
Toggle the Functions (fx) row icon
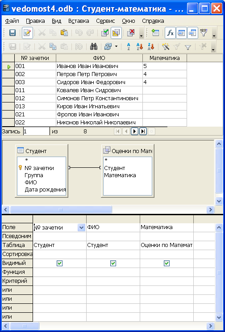pos(170,33)
